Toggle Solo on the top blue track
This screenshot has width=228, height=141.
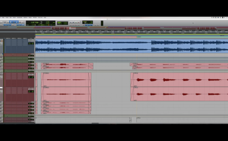(x=0, y=41)
